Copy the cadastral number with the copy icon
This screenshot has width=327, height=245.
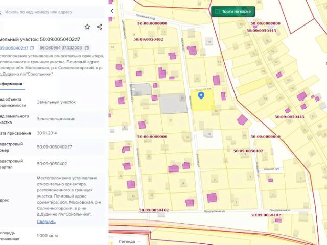(x=32, y=48)
